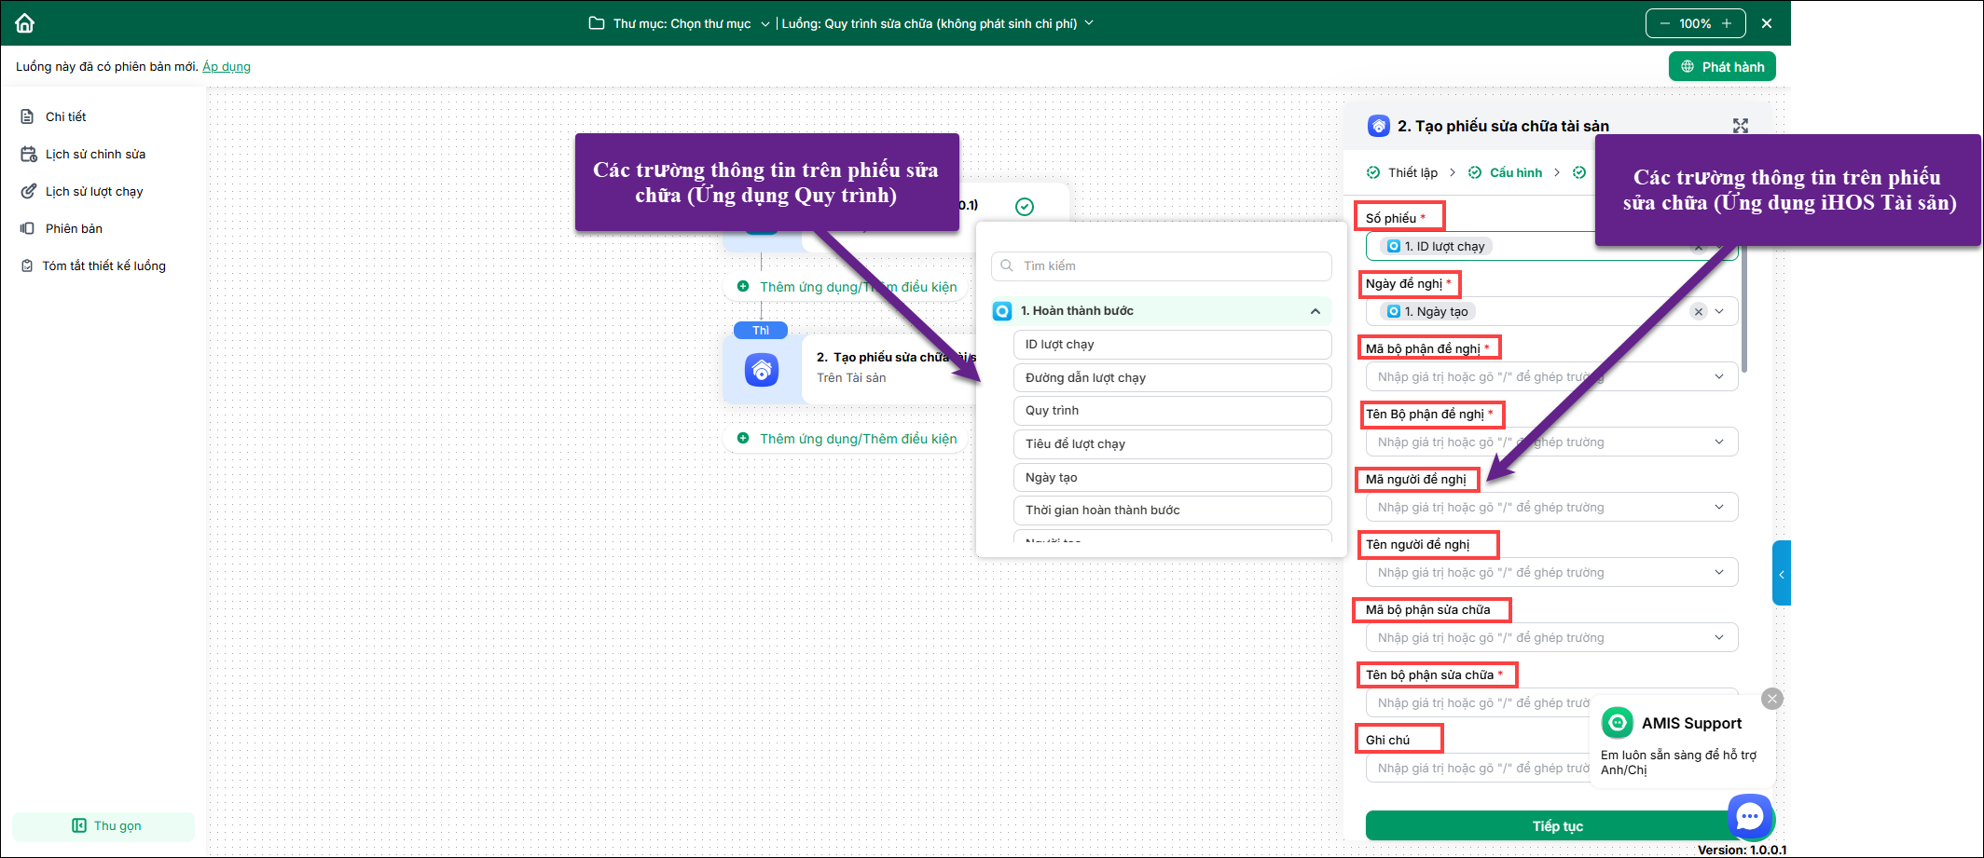Open Lịch sử lượt chạy in sidebar
This screenshot has width=1984, height=858.
pos(94,191)
